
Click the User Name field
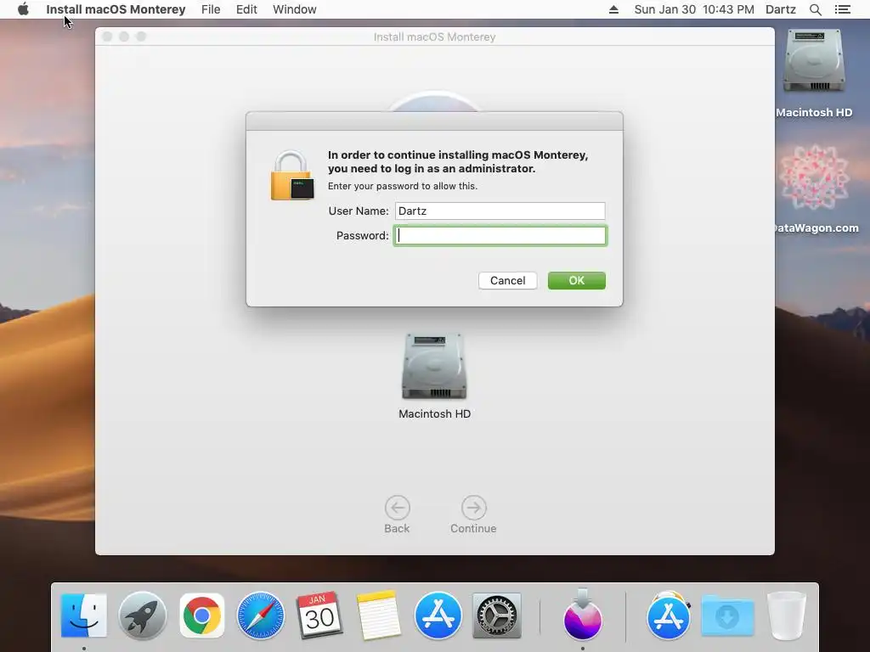500,211
